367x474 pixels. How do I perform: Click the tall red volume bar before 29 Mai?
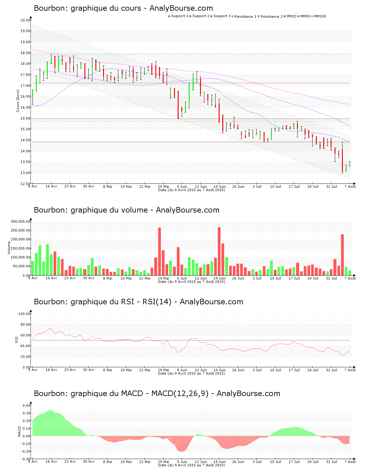click(159, 251)
